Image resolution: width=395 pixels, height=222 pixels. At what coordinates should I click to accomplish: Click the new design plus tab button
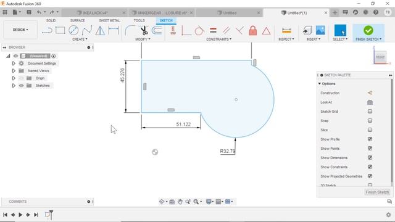pyautogui.click(x=335, y=12)
